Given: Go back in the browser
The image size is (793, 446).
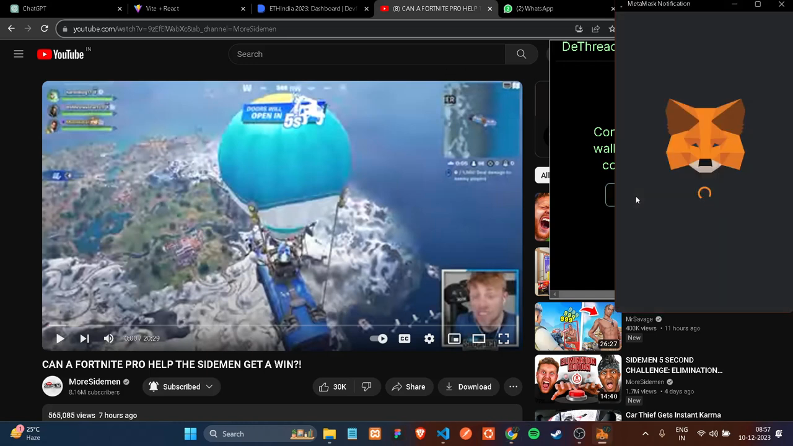Looking at the screenshot, I should 11,28.
